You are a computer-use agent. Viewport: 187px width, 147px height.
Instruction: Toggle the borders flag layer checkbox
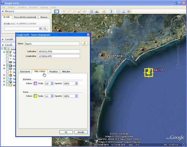[7, 52]
